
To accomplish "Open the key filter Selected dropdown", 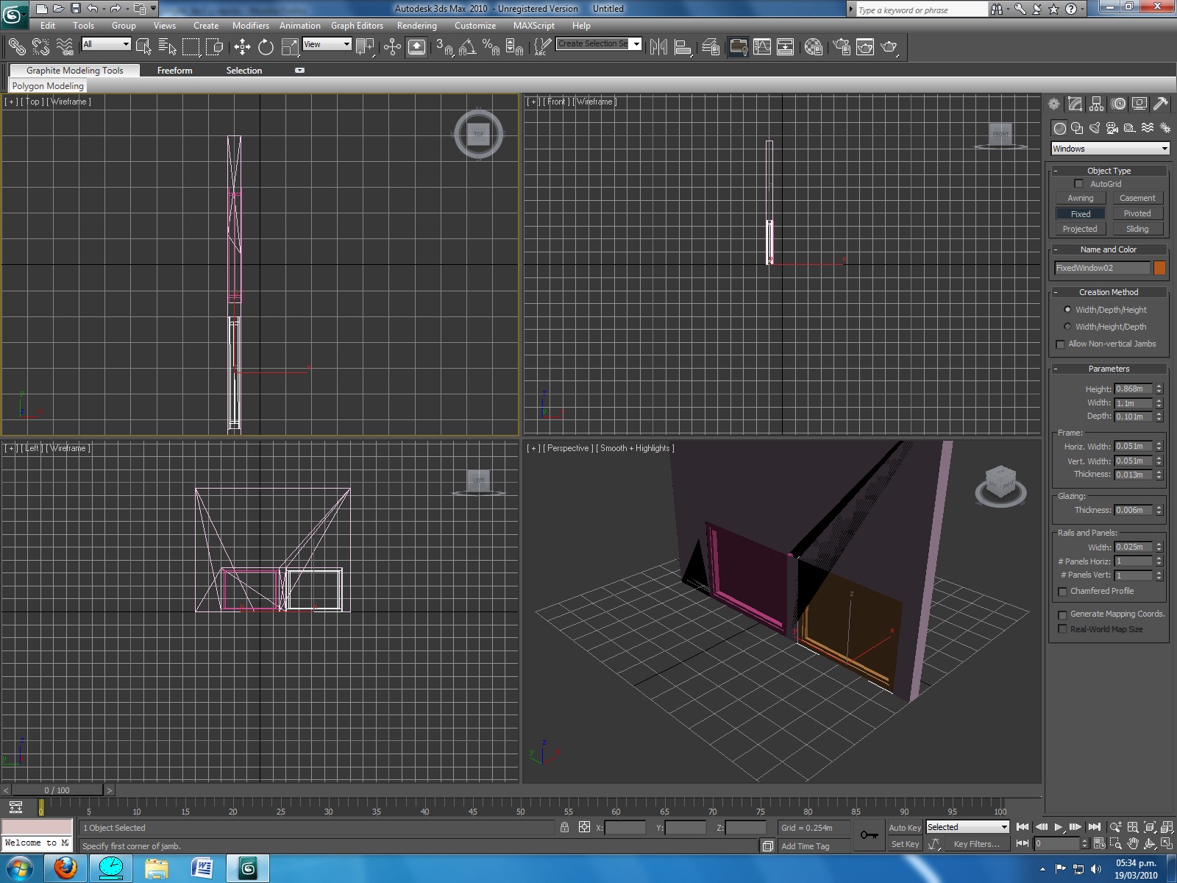I will [x=967, y=827].
